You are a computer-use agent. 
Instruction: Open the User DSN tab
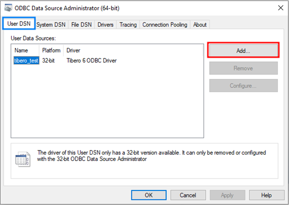[19, 23]
